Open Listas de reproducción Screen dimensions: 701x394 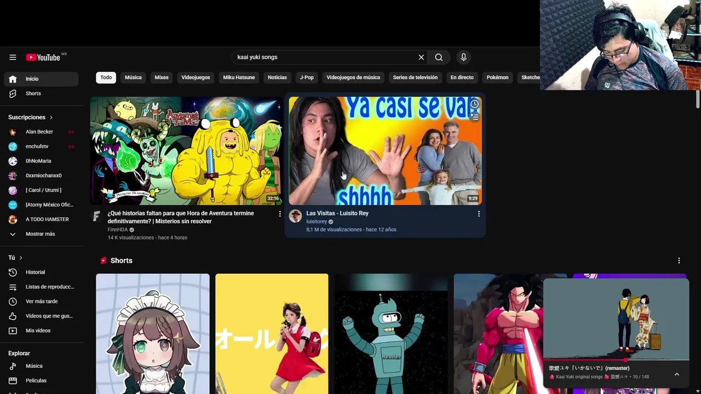pos(42,287)
